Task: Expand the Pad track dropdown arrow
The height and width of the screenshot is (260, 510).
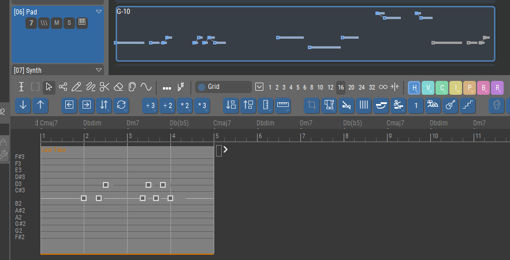Action: [x=98, y=12]
